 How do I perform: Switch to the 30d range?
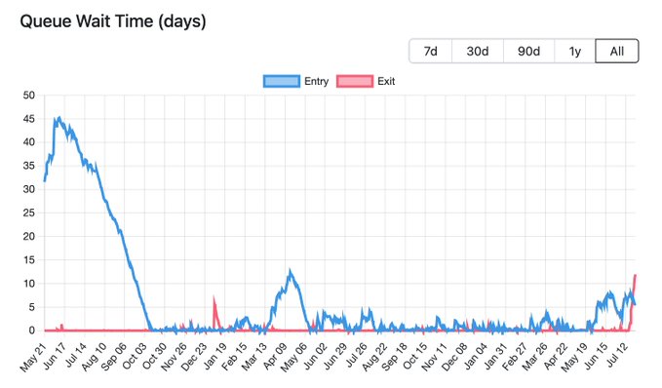pyautogui.click(x=478, y=51)
